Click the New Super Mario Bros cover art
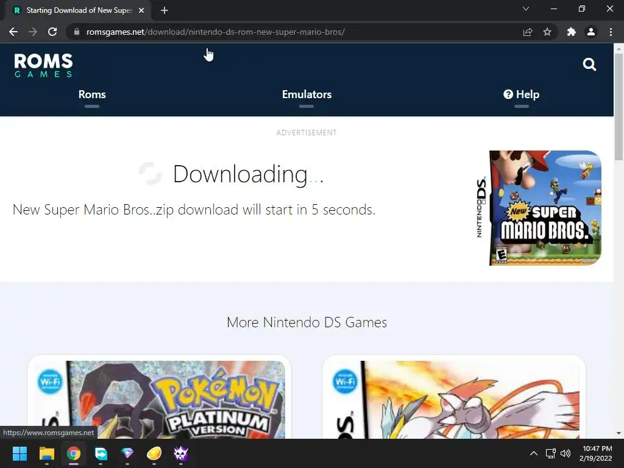624x468 pixels. (539, 208)
